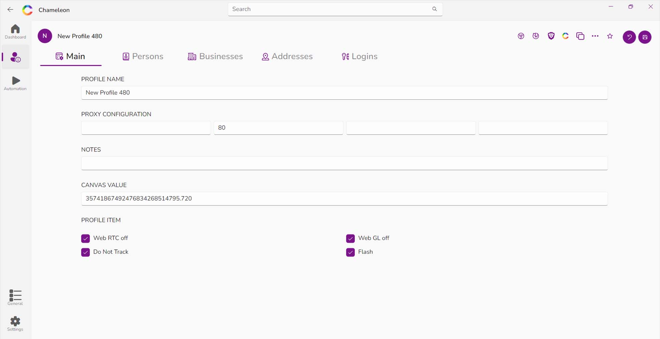Click the PROXY CONFIGURATION label
Image resolution: width=660 pixels, height=339 pixels.
[x=116, y=114]
